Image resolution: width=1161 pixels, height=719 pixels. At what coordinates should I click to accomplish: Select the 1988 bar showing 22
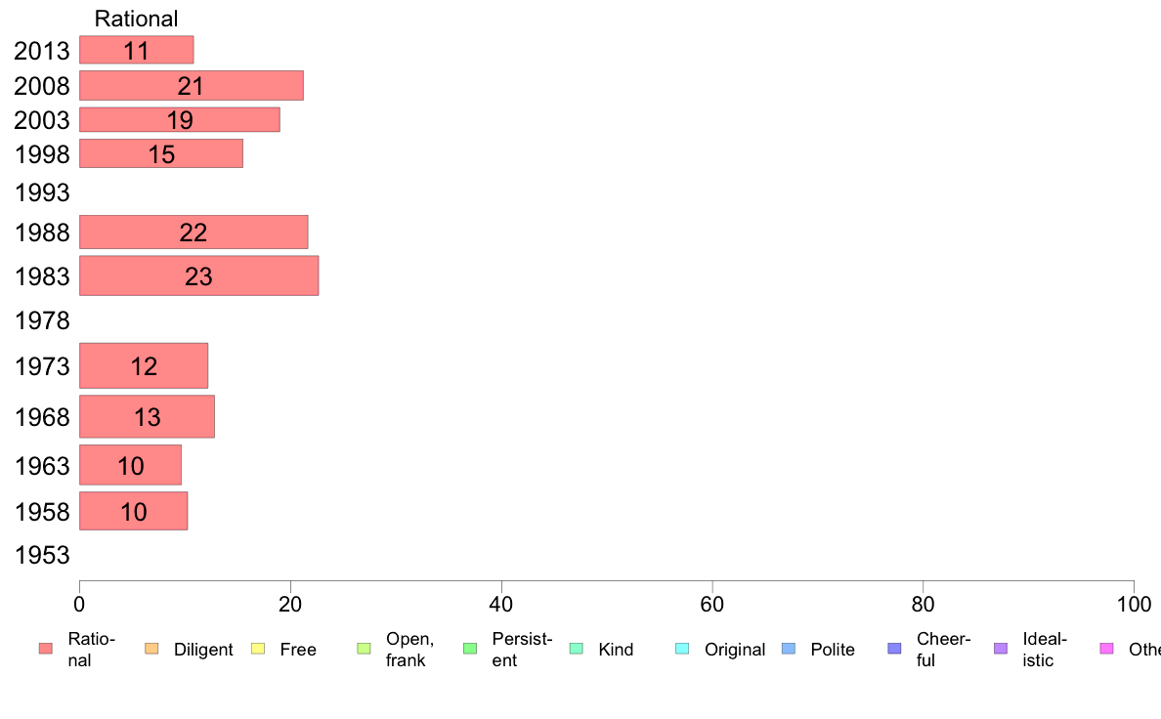(x=193, y=232)
